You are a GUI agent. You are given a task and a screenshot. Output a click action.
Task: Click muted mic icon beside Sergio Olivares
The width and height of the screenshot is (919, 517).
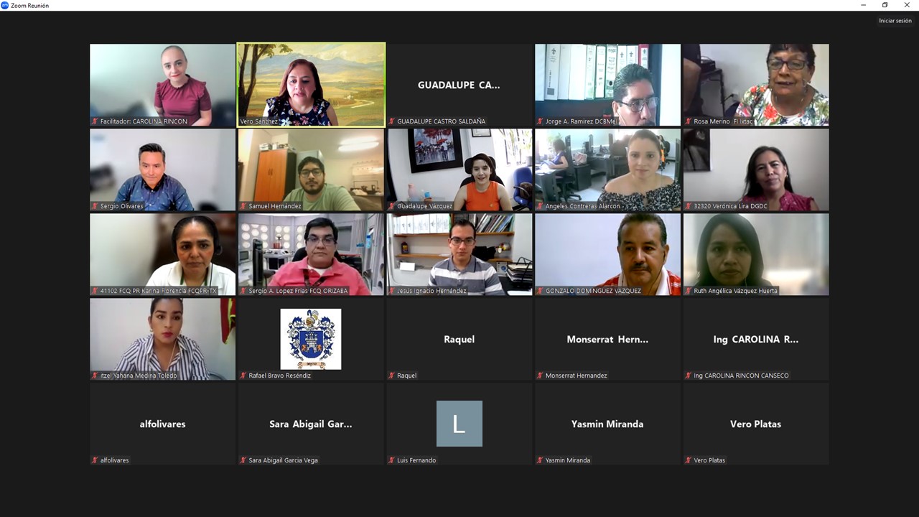(95, 206)
